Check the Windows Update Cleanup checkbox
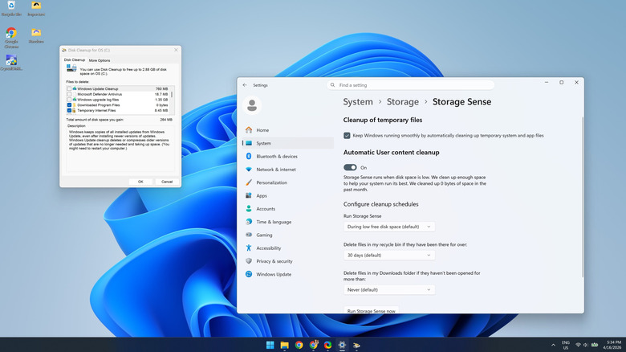Image resolution: width=626 pixels, height=352 pixels. 70,88
